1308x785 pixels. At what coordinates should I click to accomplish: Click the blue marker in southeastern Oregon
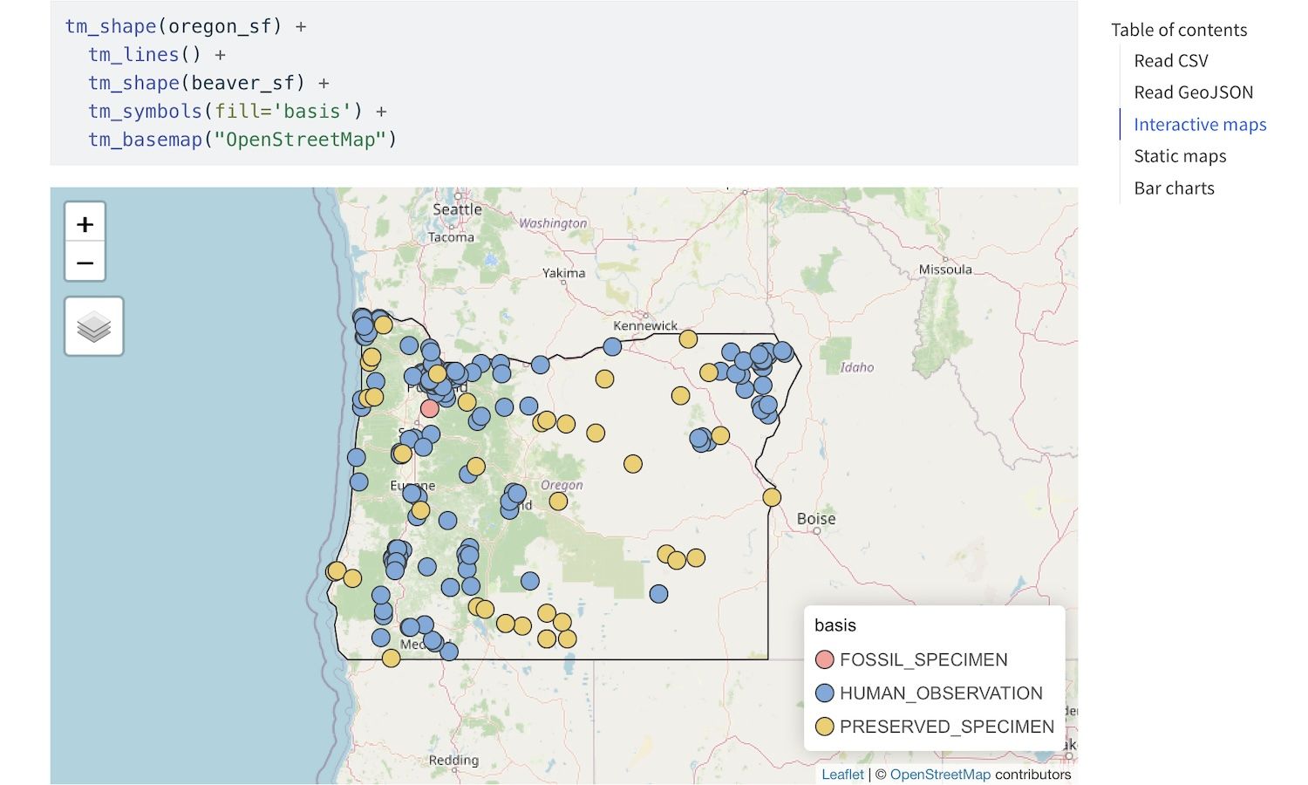tap(658, 594)
